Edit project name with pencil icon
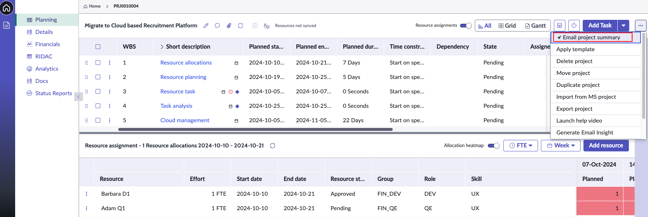This screenshot has height=217, width=648. coord(206,26)
